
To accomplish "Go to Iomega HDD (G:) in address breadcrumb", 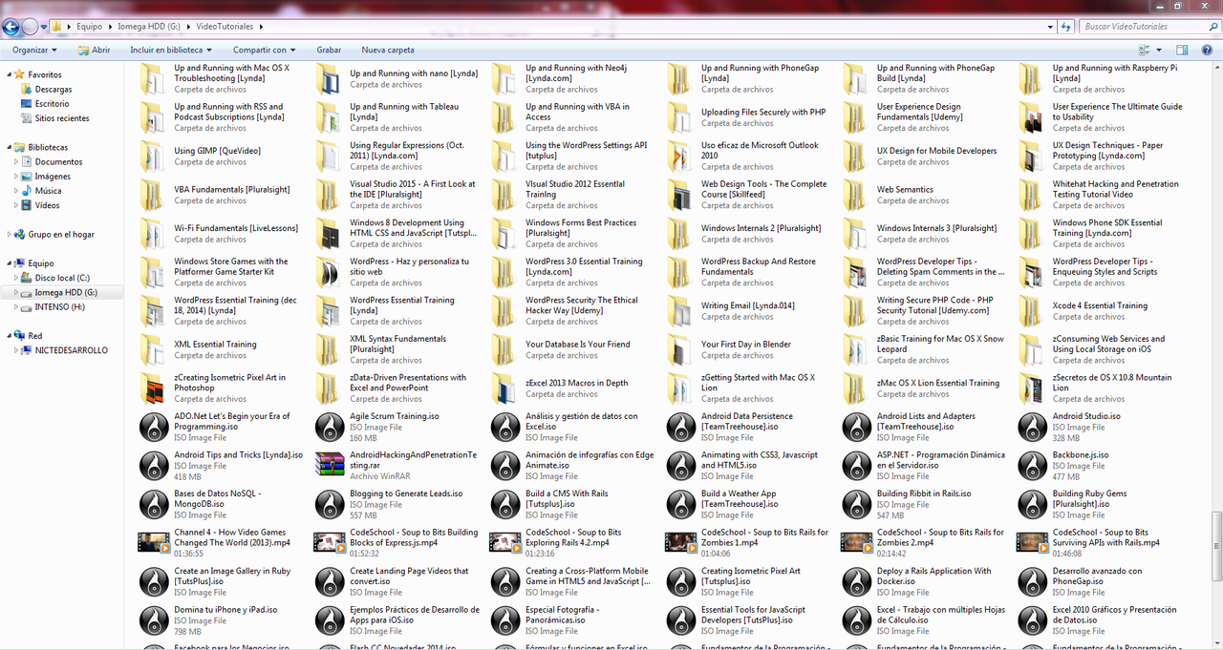I will (150, 27).
